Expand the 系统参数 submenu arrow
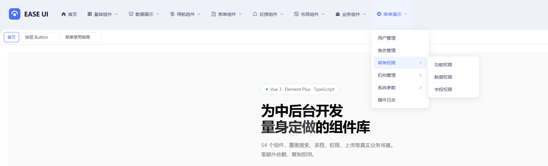548x166 pixels. [420, 88]
